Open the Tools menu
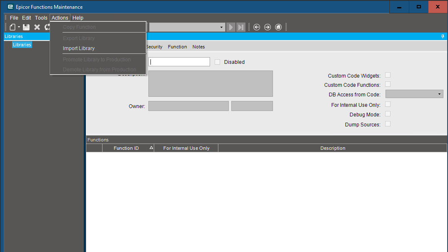The width and height of the screenshot is (448, 252). click(x=41, y=18)
